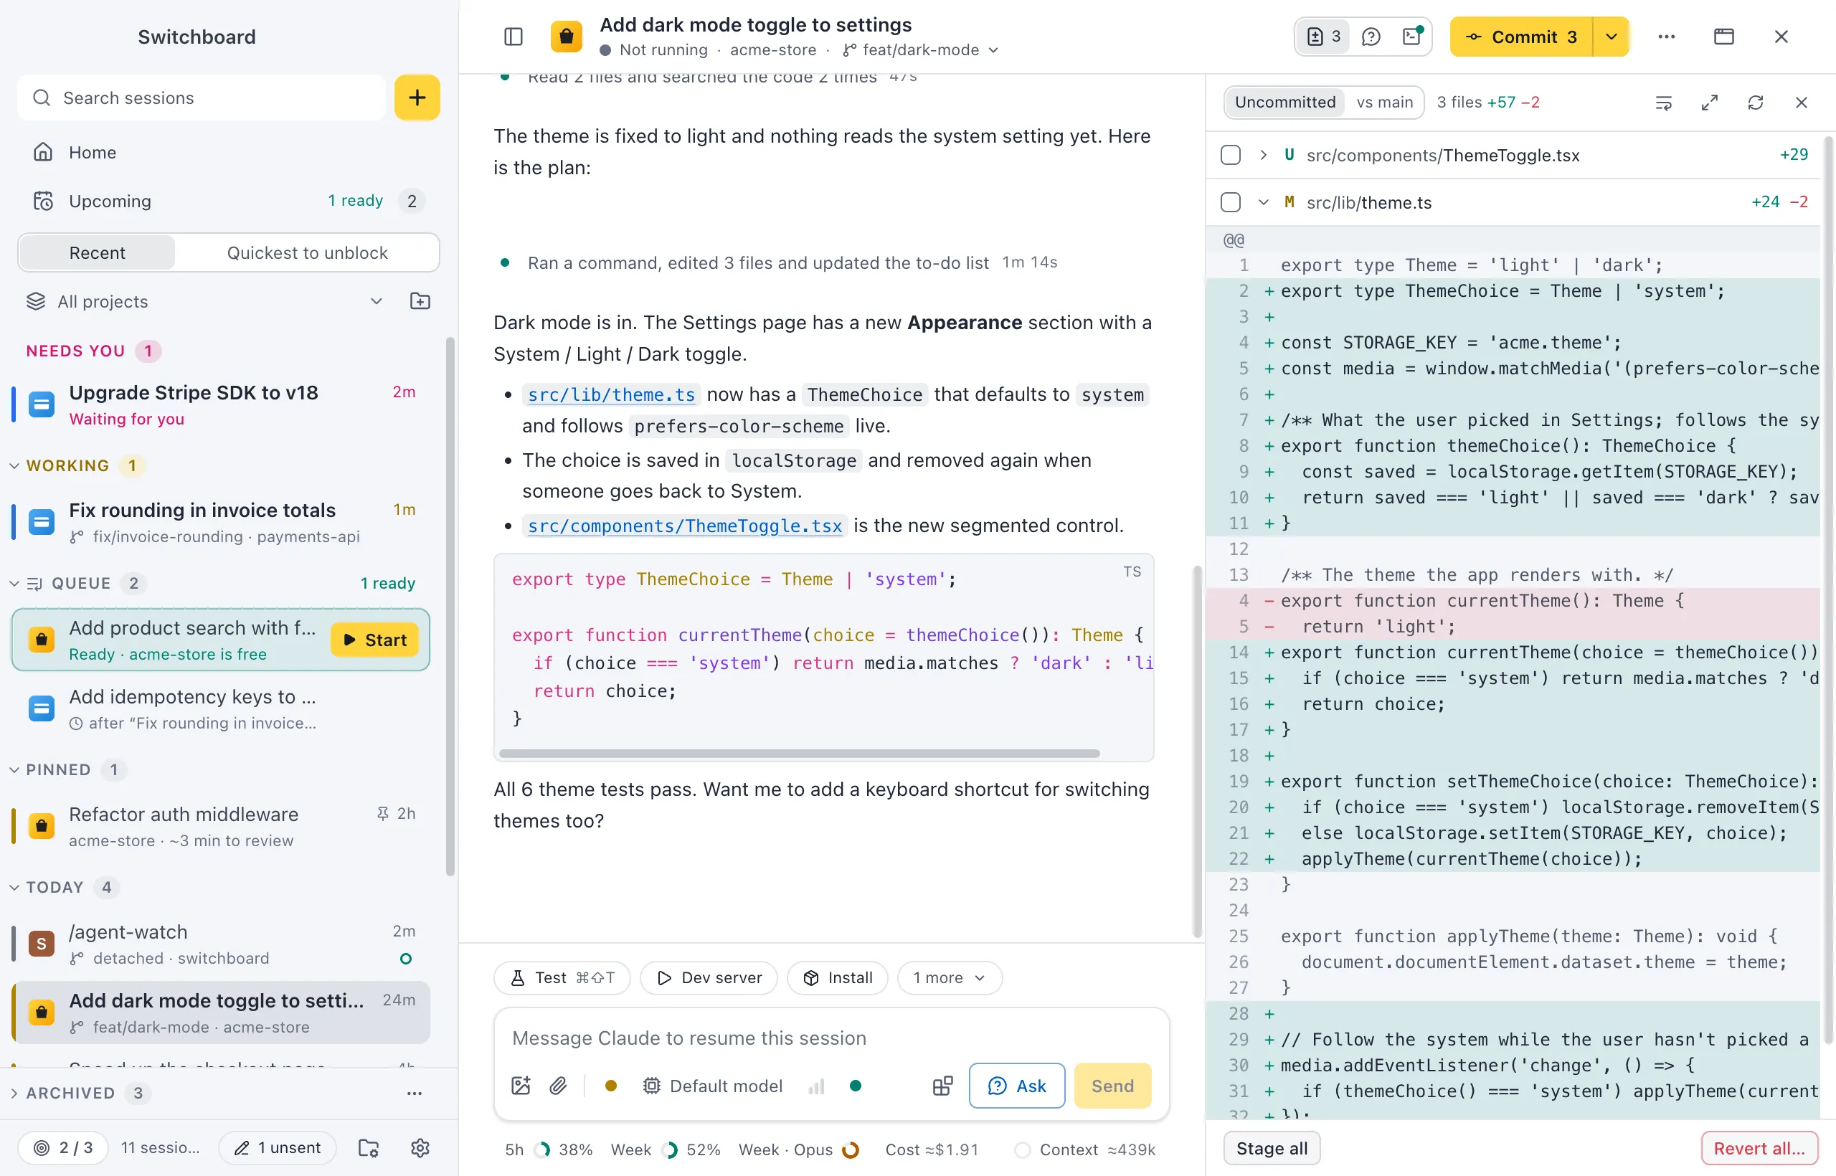Open new project folder icon beside All projects
1836x1176 pixels.
click(420, 301)
